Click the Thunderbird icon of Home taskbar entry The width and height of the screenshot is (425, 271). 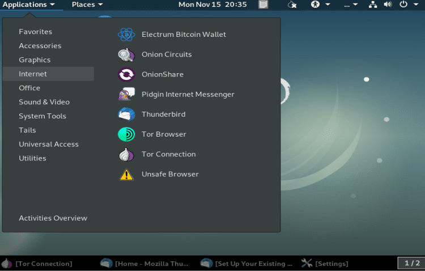pos(106,264)
